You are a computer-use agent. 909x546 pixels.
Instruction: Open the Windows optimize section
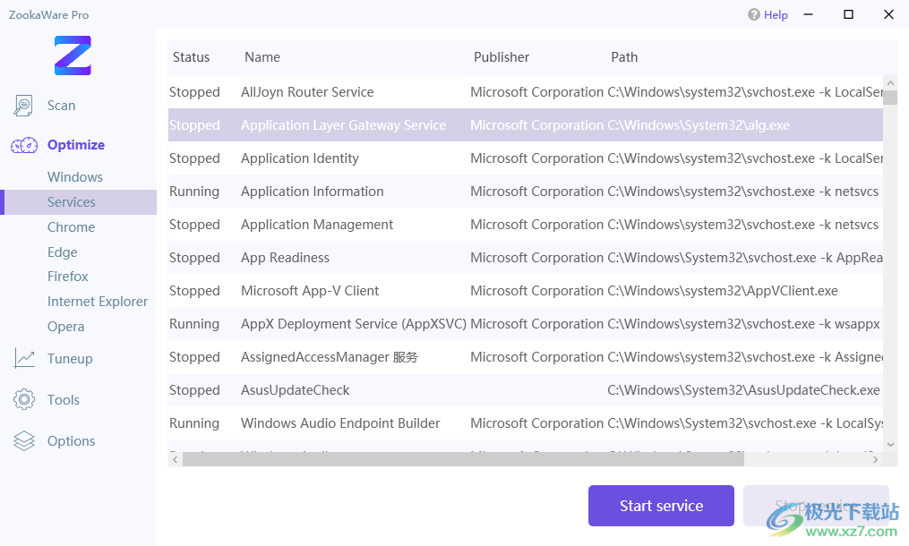75,177
